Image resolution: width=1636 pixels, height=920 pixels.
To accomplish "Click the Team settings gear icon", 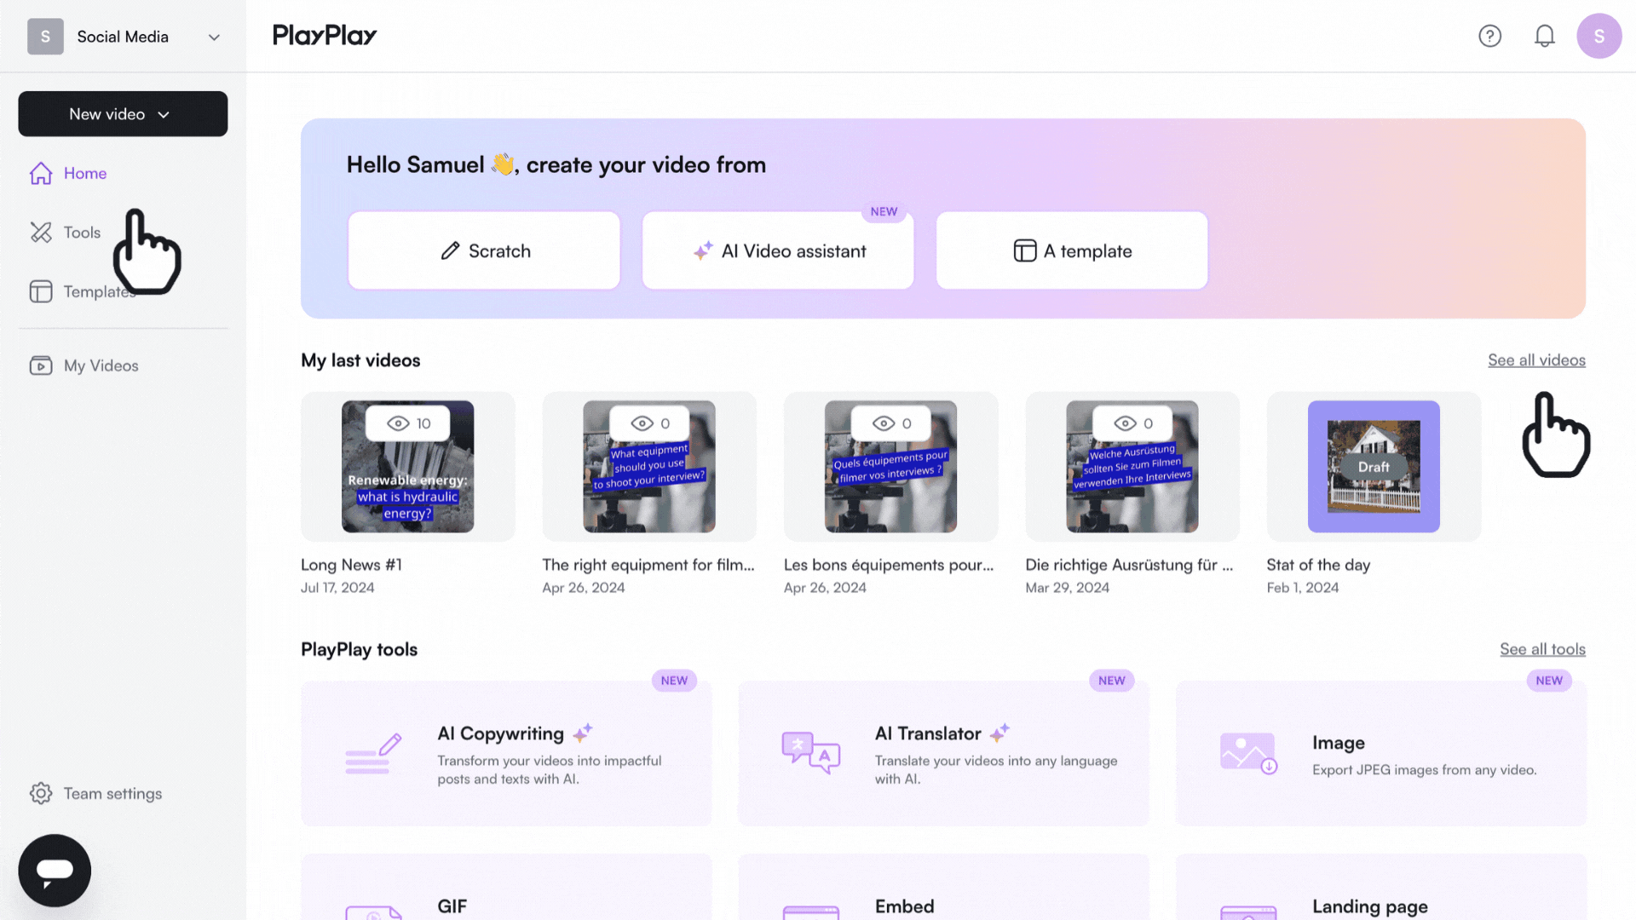I will [41, 793].
